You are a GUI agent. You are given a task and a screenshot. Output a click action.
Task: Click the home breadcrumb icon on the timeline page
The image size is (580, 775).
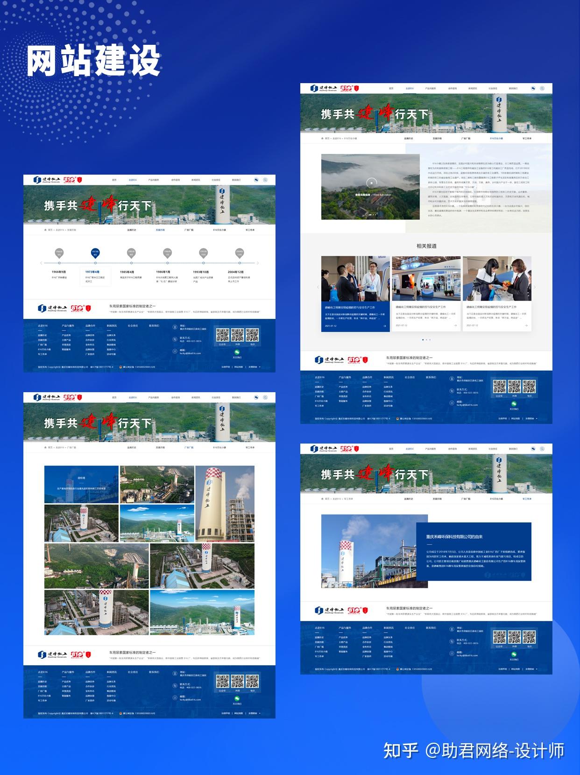tap(45, 230)
